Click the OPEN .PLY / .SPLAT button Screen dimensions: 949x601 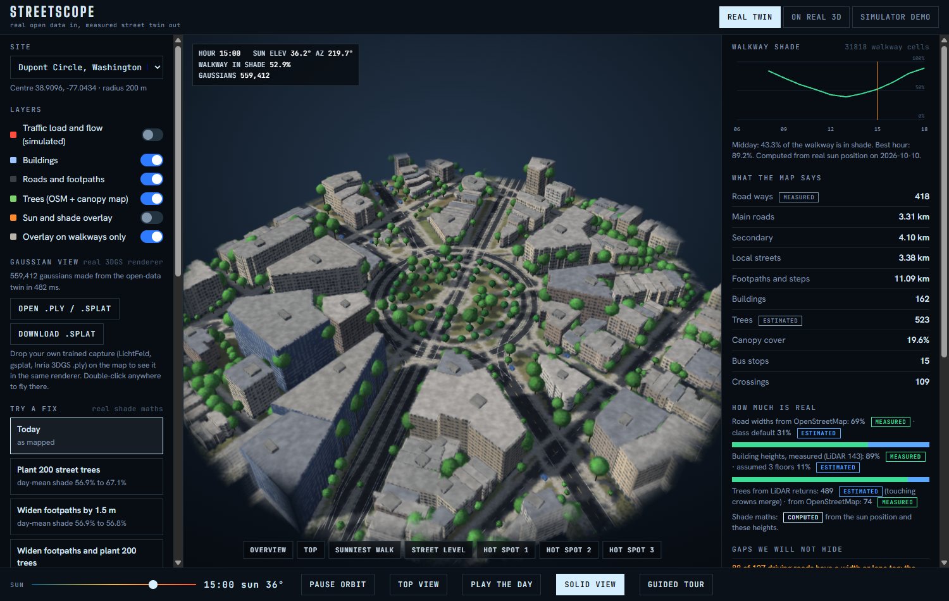point(65,309)
